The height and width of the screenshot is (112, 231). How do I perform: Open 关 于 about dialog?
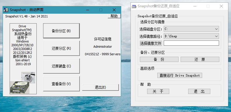[158, 91]
